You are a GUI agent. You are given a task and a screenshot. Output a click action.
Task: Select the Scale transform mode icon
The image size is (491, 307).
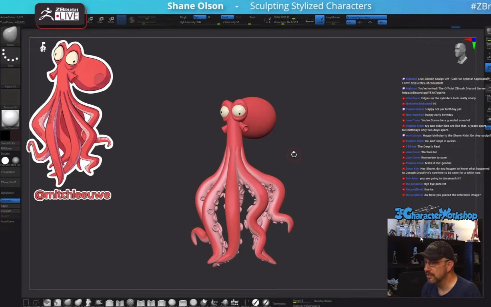[100, 20]
